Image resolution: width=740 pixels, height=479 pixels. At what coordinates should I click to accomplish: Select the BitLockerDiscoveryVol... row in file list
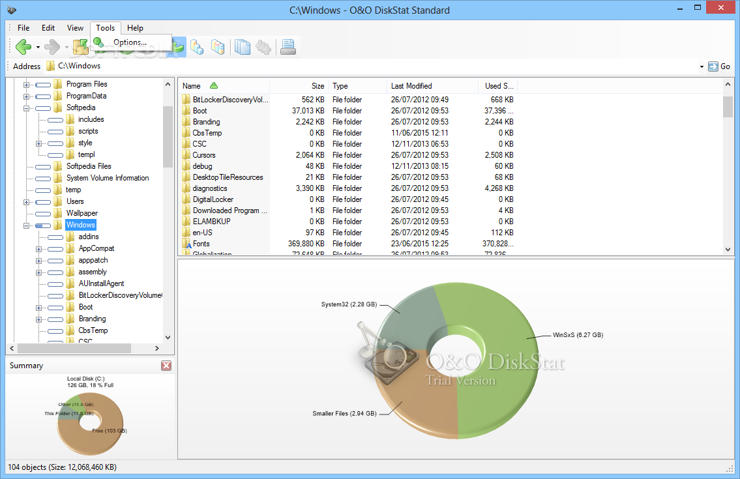[348, 100]
